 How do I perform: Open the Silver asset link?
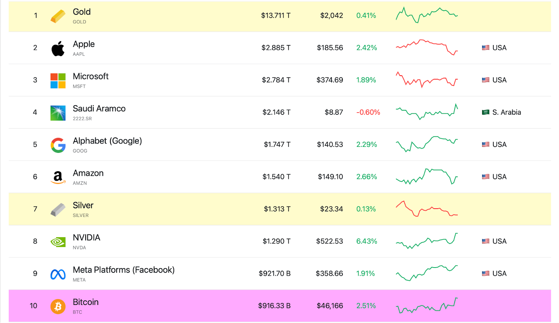pos(83,205)
